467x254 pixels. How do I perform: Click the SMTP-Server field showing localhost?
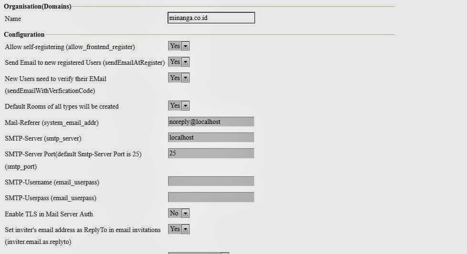[x=211, y=138]
